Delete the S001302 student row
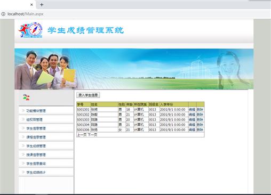Screen dimensions: 271x195 (x=200, y=115)
